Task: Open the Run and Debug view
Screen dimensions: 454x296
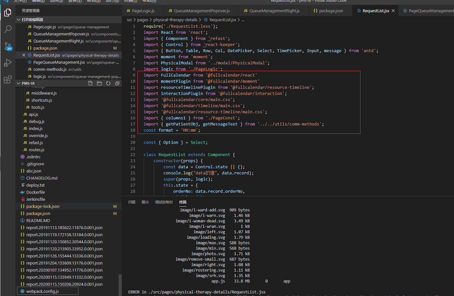Action: point(8,63)
